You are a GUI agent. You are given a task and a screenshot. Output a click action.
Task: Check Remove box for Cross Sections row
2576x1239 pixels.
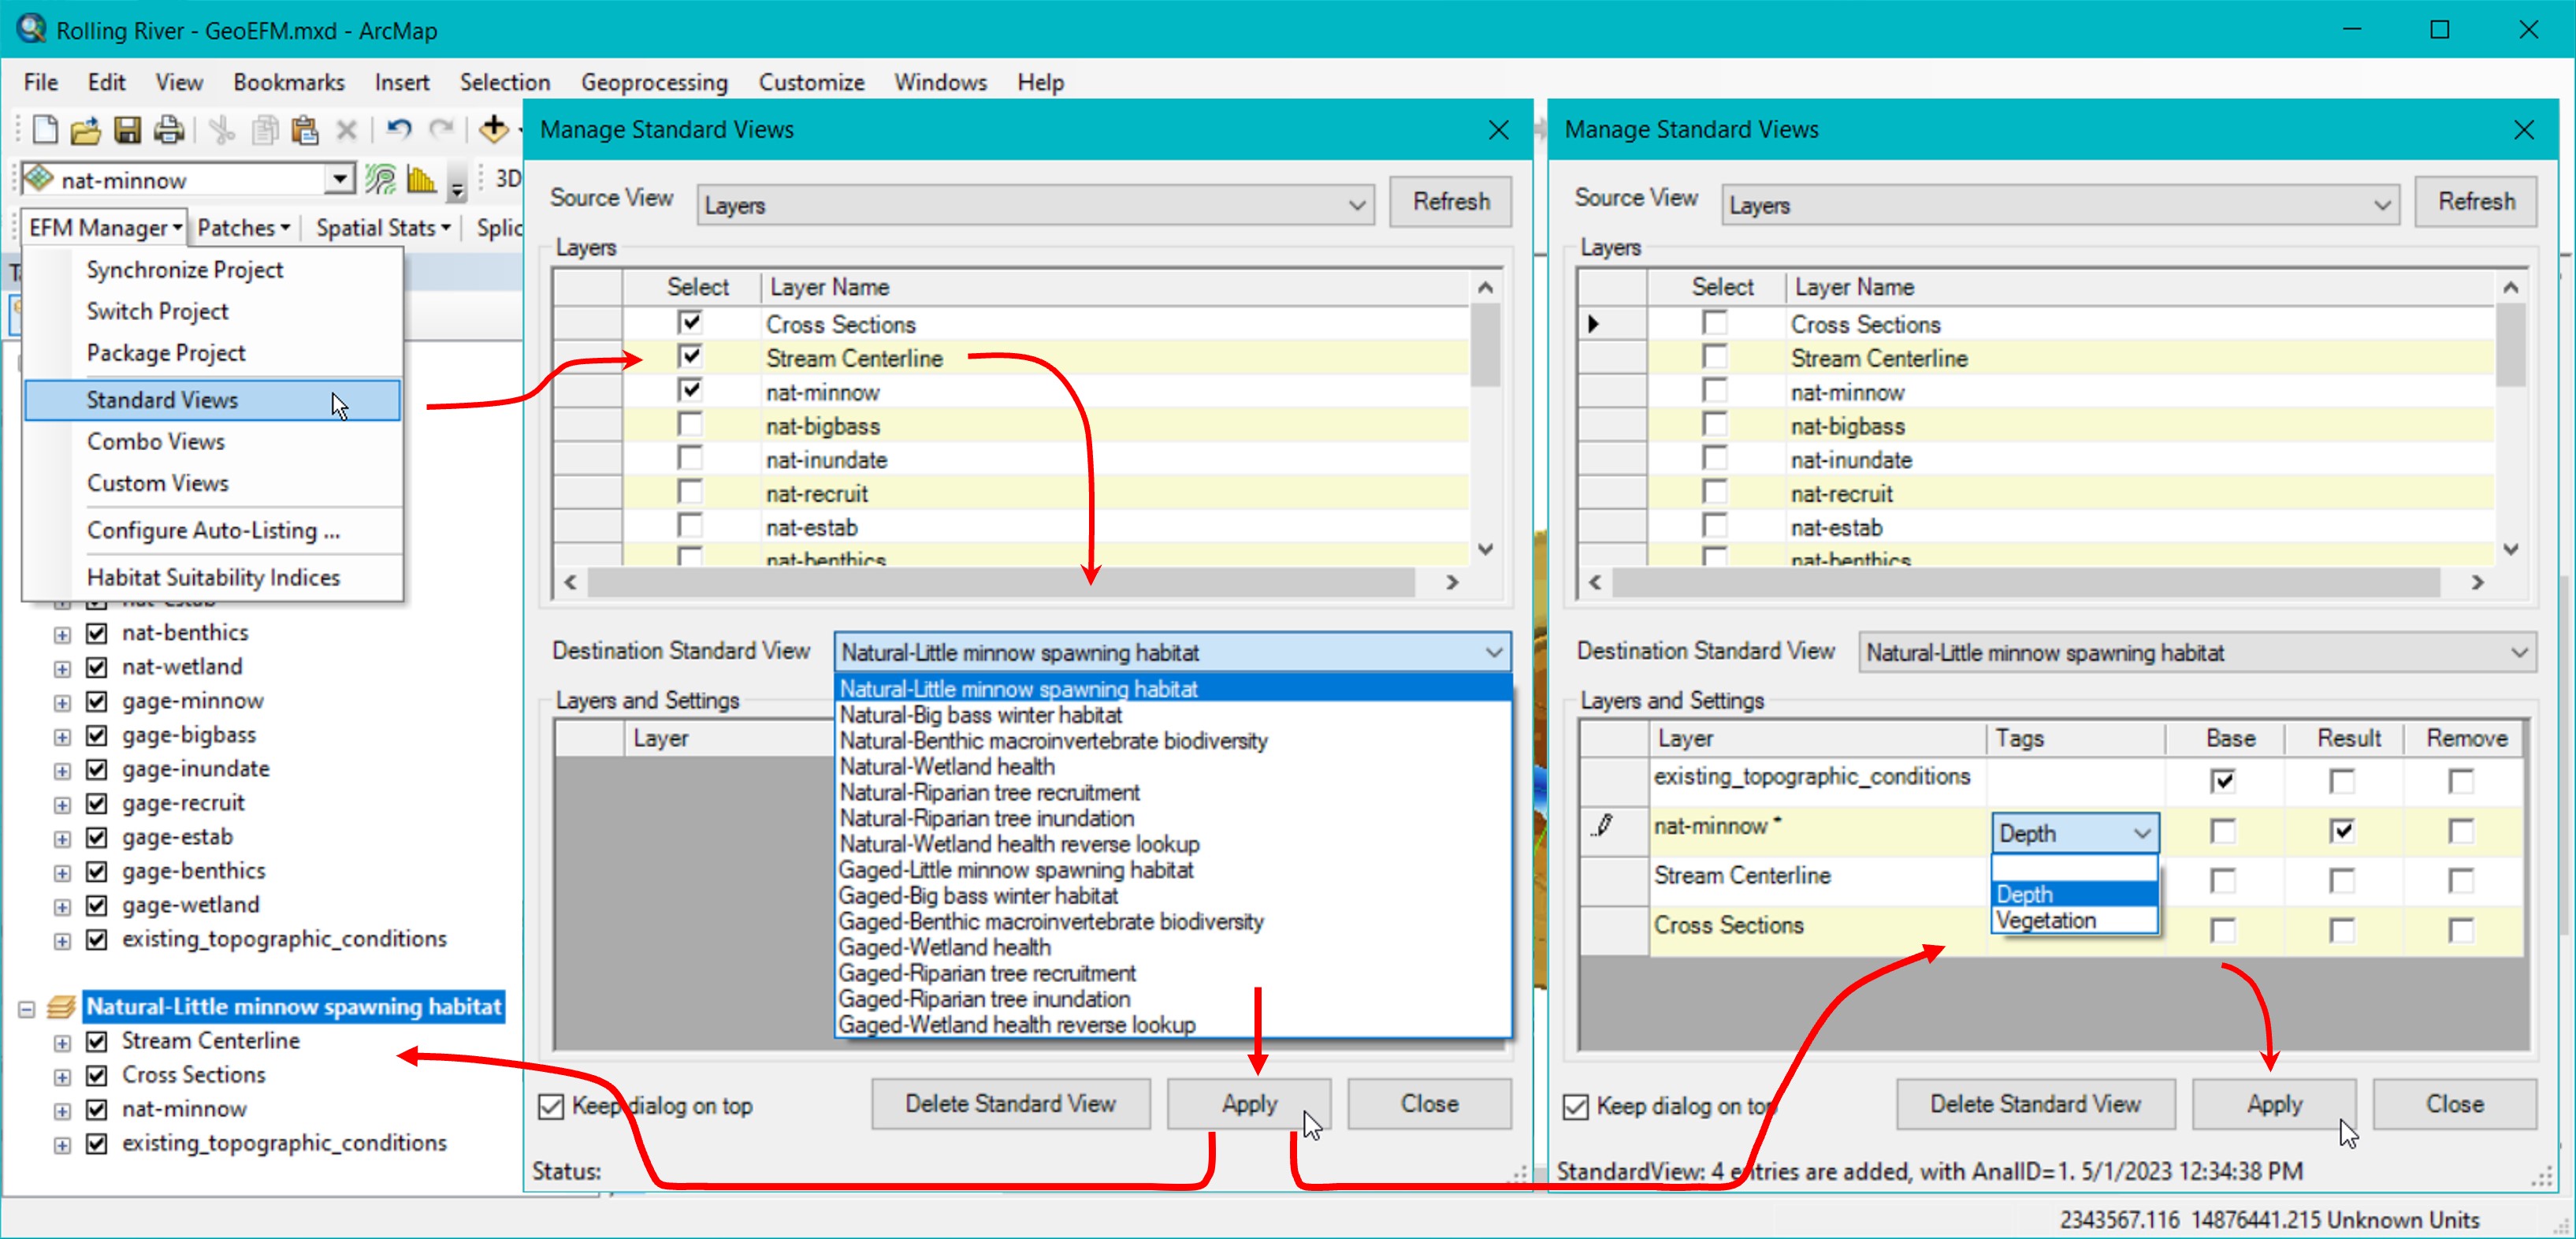(2461, 929)
